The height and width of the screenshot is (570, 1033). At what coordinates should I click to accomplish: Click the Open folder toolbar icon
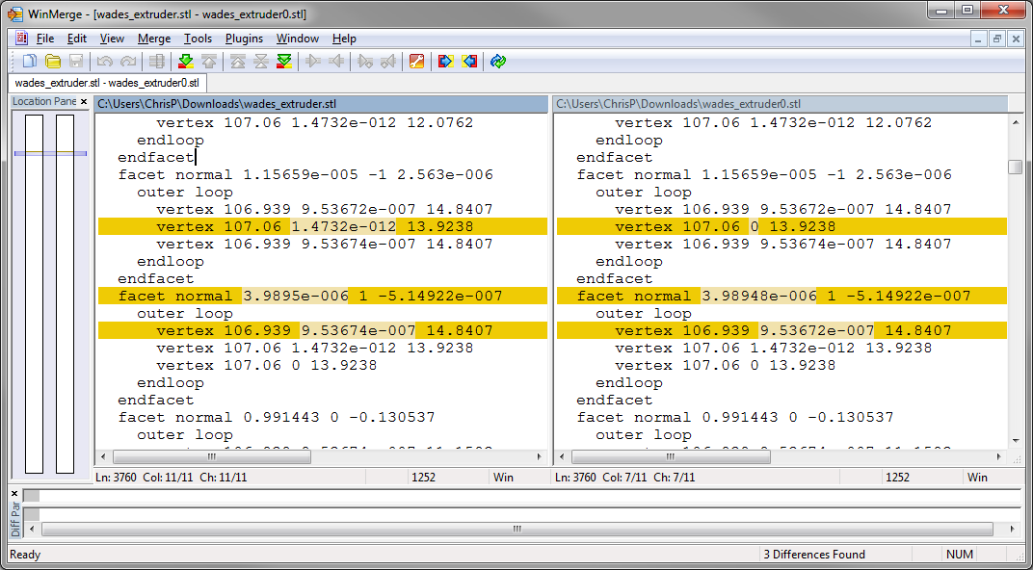pyautogui.click(x=53, y=62)
